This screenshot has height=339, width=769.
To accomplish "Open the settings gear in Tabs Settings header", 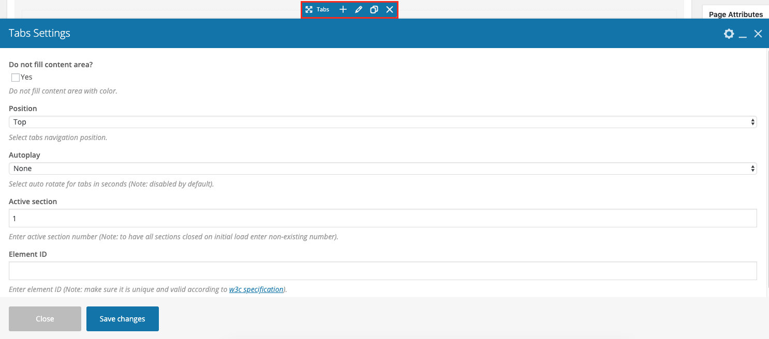I will pos(729,34).
